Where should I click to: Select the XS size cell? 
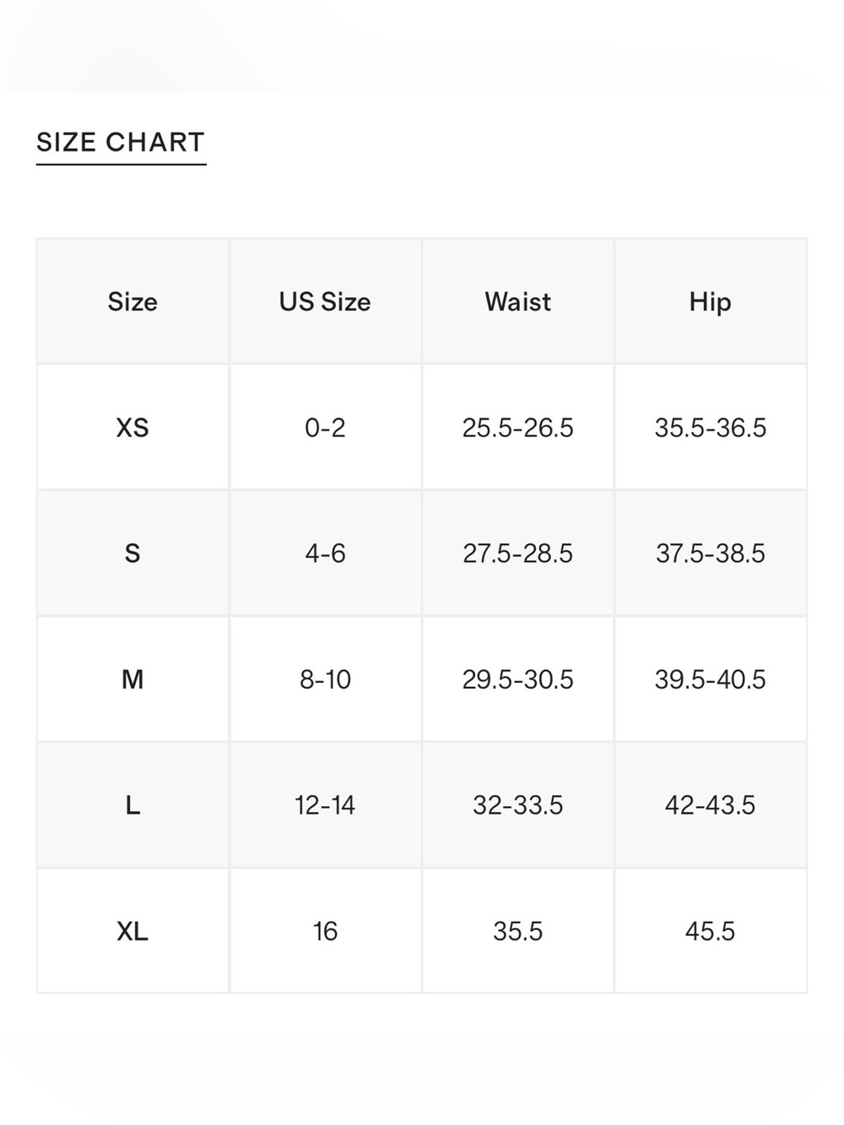pyautogui.click(x=133, y=427)
